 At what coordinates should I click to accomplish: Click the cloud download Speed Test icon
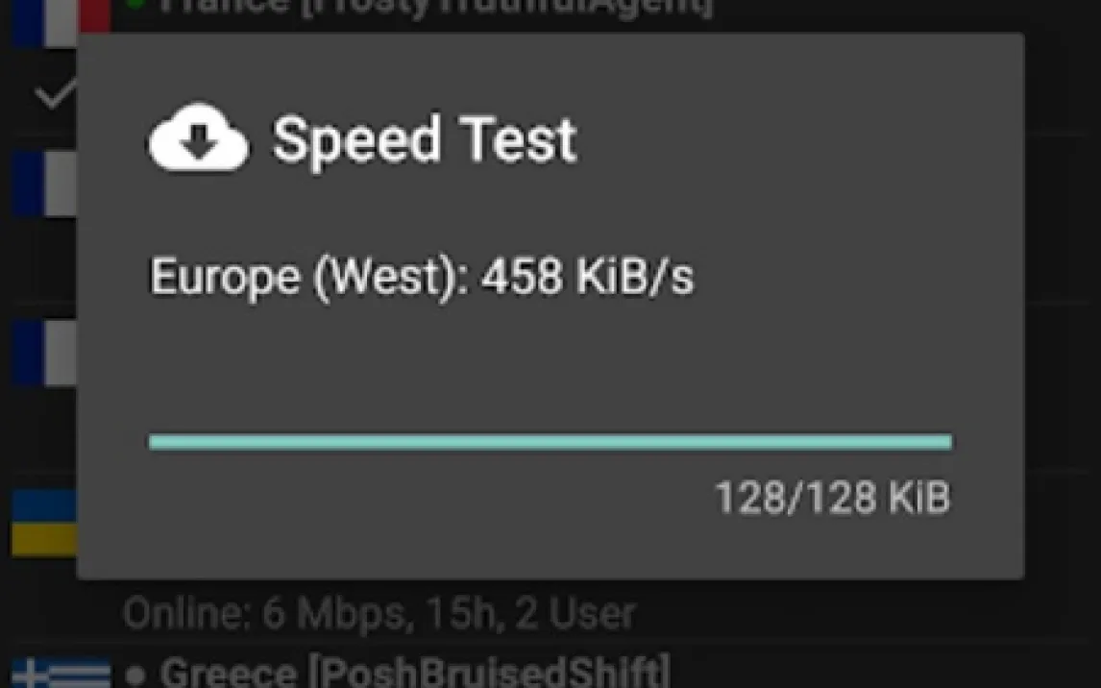[199, 139]
